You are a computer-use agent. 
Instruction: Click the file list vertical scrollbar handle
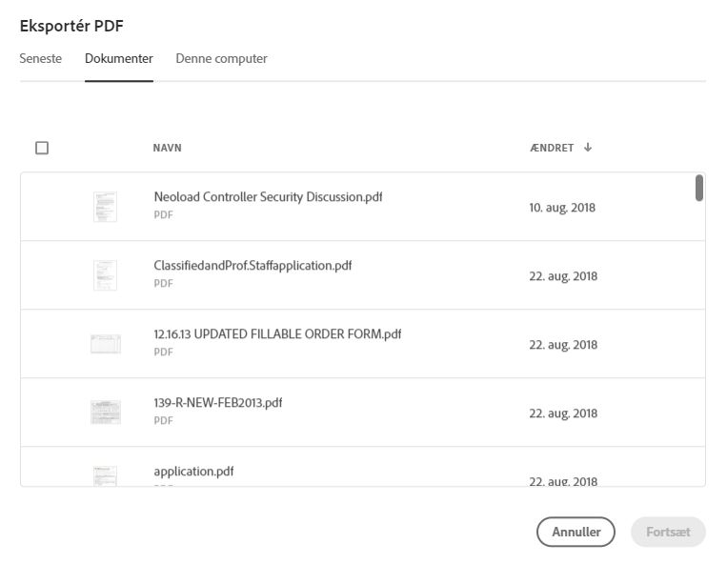click(x=699, y=188)
